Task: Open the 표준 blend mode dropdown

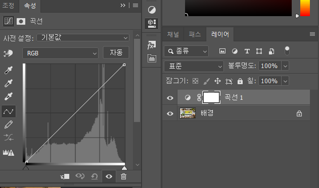Action: click(194, 66)
